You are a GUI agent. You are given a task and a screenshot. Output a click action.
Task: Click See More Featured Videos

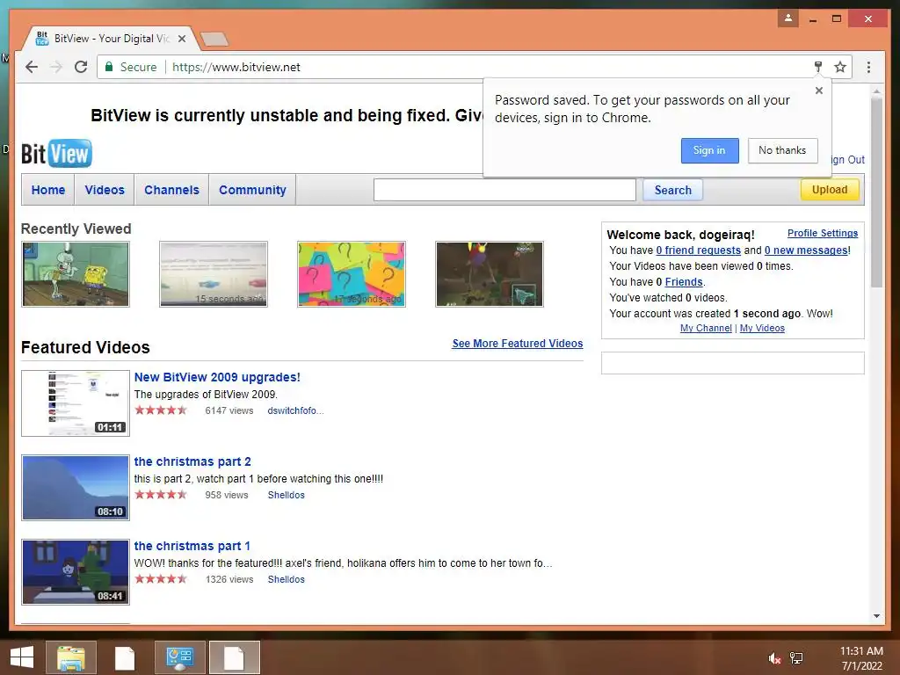click(517, 344)
